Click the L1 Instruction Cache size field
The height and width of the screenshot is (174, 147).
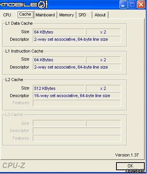pos(59,60)
